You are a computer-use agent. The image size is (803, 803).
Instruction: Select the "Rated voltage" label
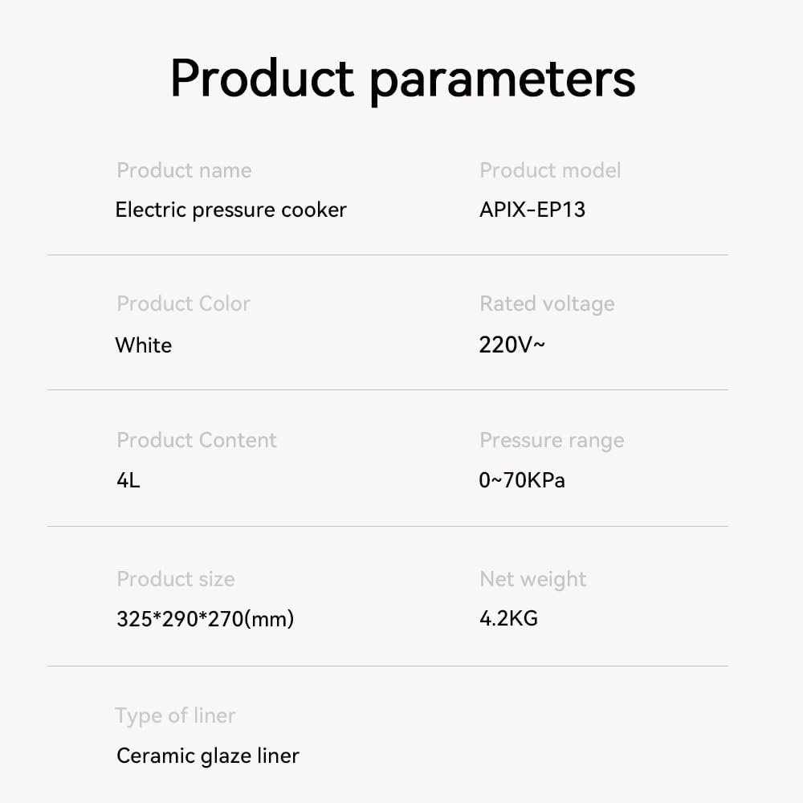click(547, 304)
